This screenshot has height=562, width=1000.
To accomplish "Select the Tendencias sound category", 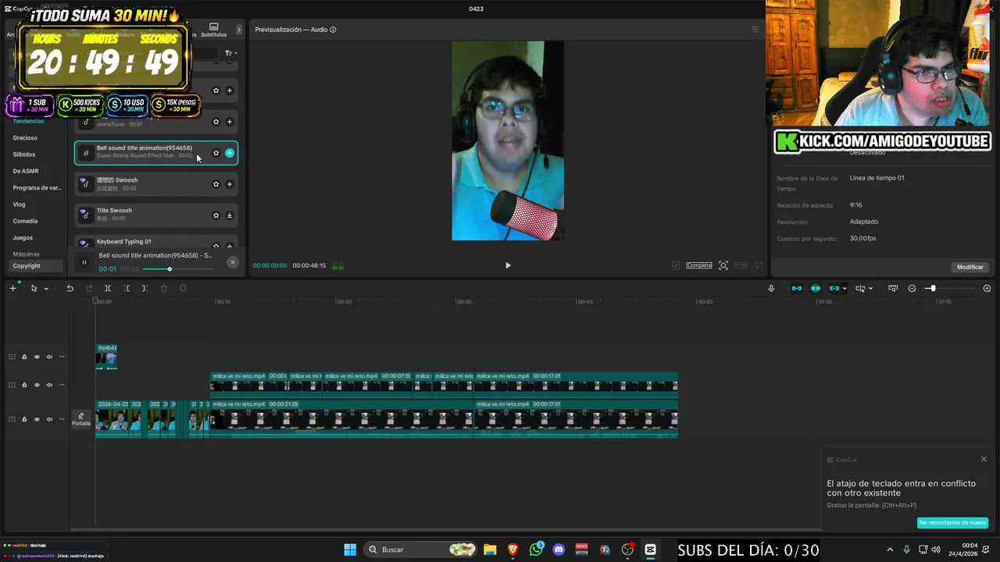I will (28, 121).
